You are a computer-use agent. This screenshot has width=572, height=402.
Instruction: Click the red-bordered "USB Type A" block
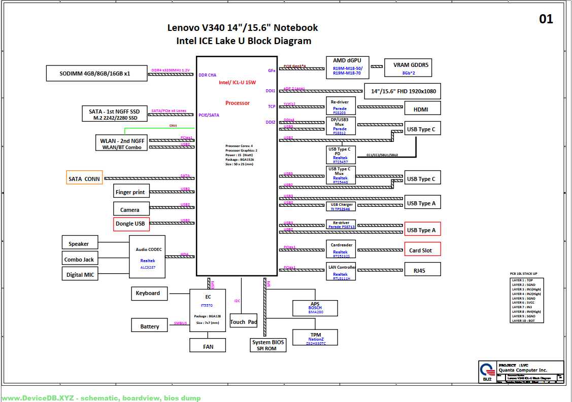click(x=422, y=229)
